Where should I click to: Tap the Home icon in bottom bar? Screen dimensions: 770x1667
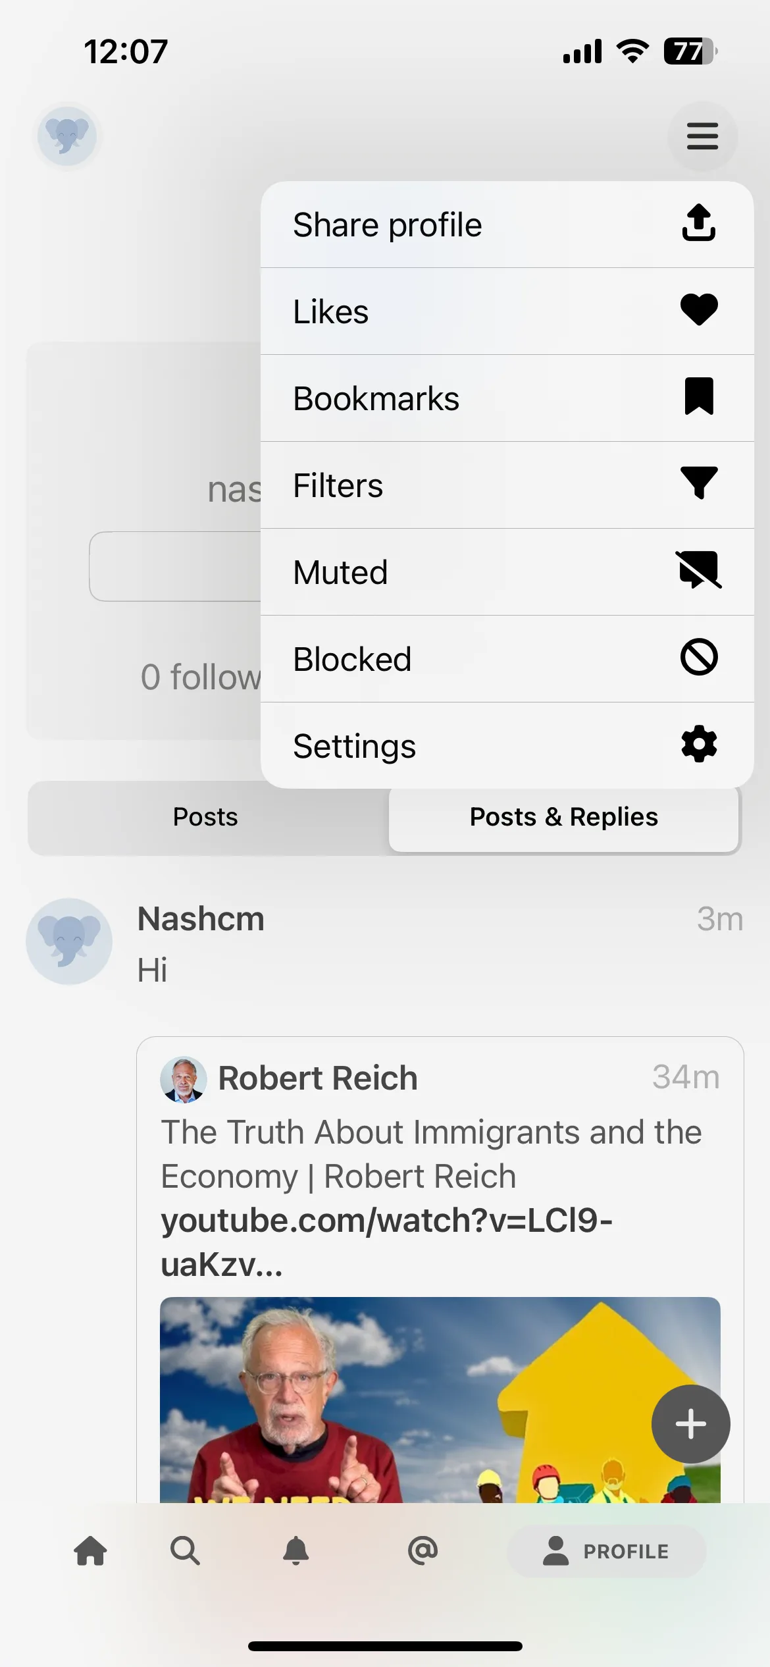click(91, 1550)
